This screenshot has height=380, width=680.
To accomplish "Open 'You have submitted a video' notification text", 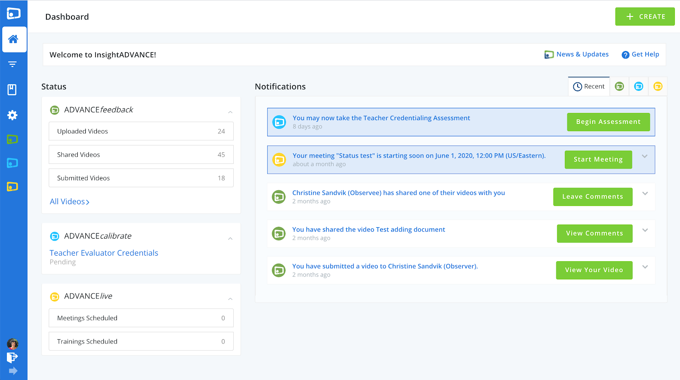I will coord(385,266).
